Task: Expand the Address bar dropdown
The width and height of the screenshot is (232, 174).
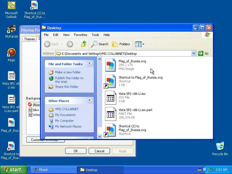Action: [193, 53]
